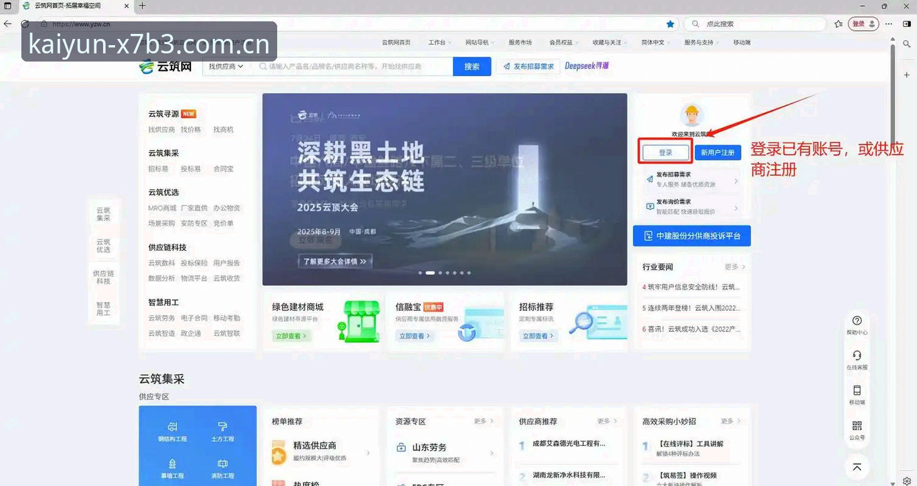Click the 山东劳务 briefcase icon
The width and height of the screenshot is (917, 486).
(401, 448)
